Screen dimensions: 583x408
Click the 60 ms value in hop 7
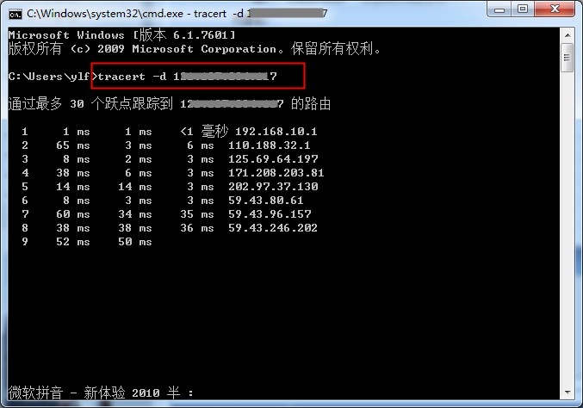(x=73, y=214)
